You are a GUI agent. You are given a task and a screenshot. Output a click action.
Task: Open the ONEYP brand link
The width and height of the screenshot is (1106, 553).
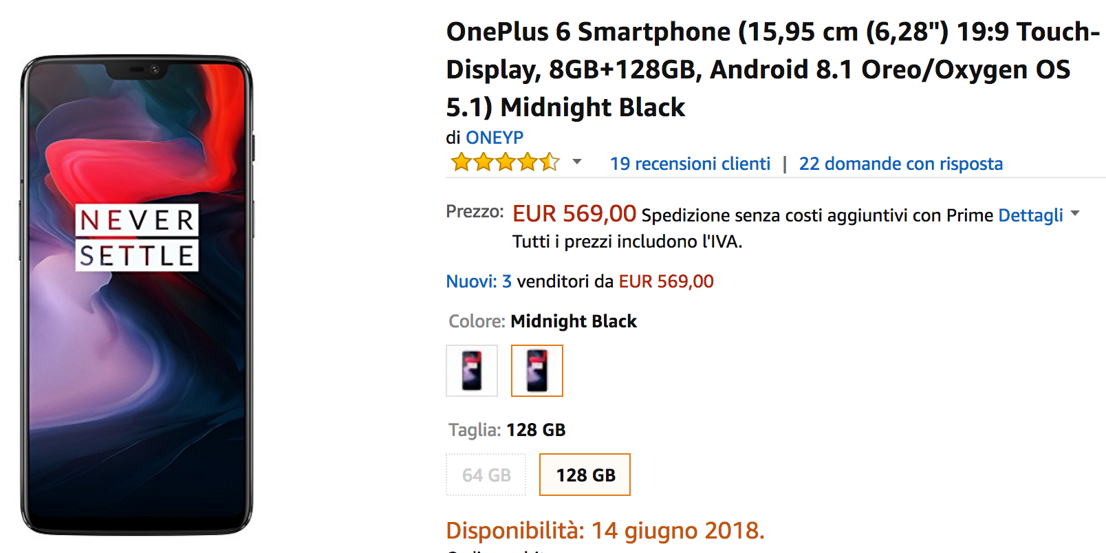495,137
